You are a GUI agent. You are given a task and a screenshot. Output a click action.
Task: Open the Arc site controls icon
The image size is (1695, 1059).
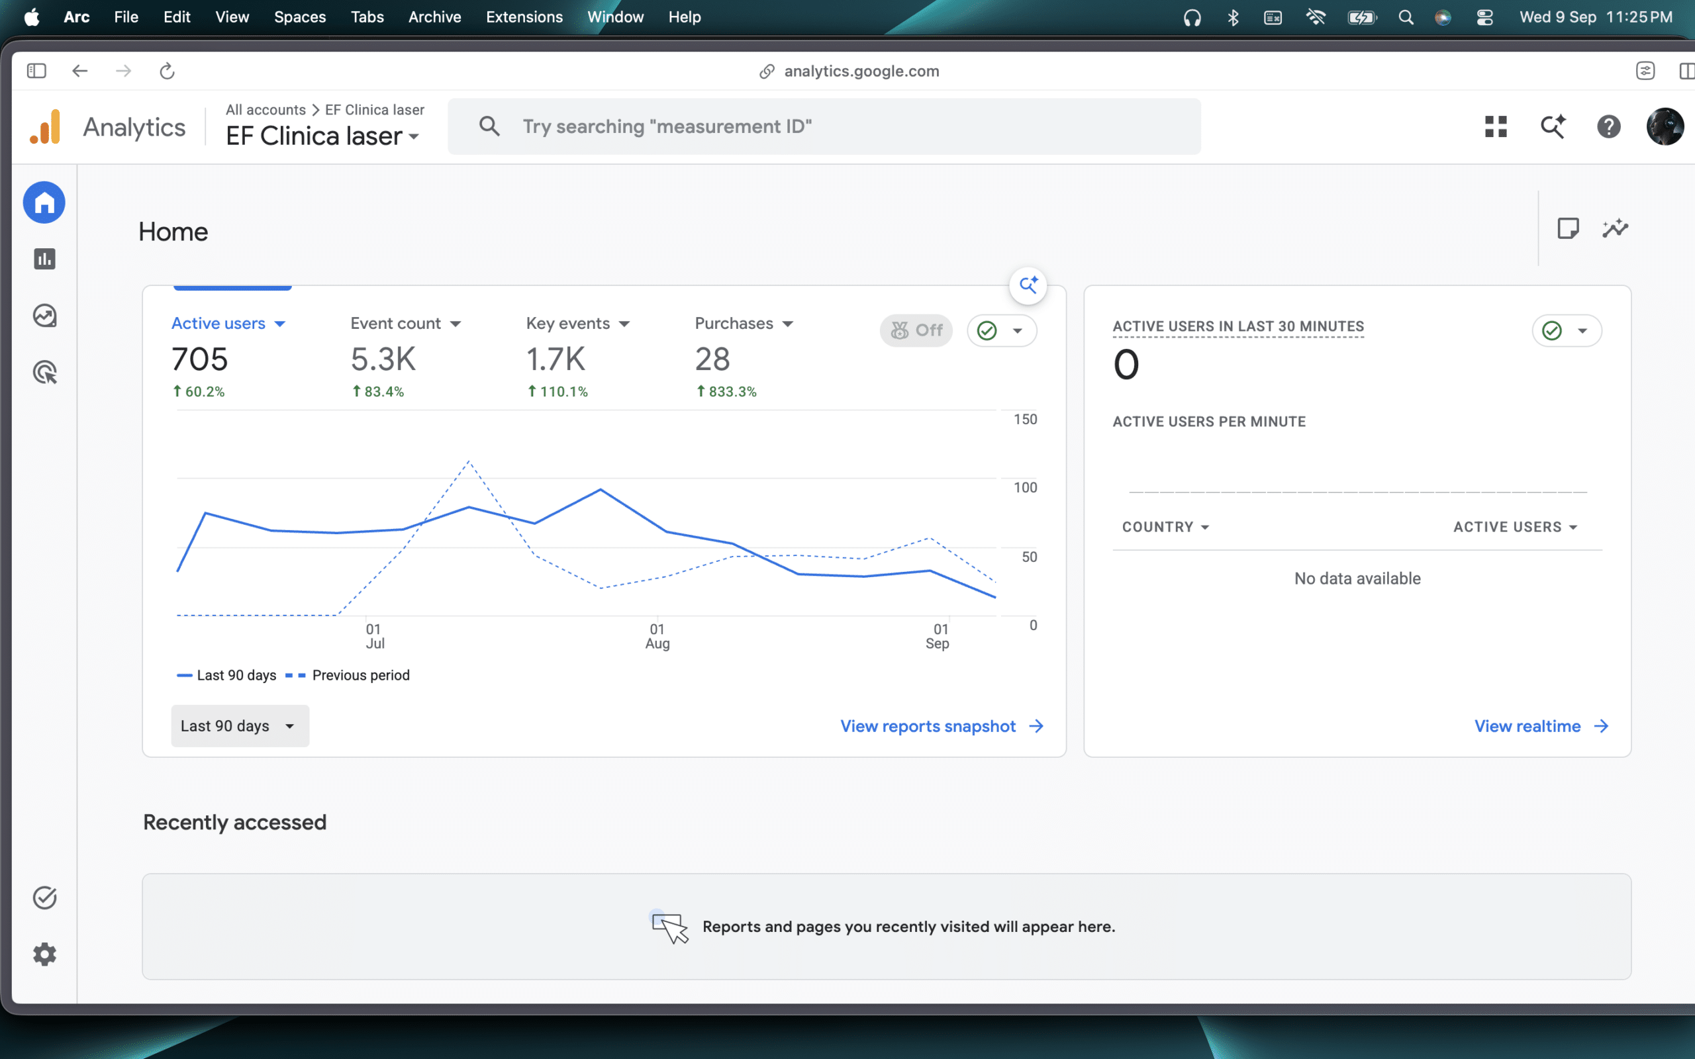click(x=1645, y=71)
